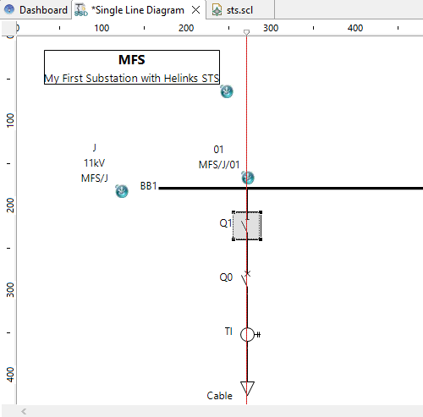423x417 pixels.
Task: Open the sts.scl tab
Action: click(x=240, y=10)
